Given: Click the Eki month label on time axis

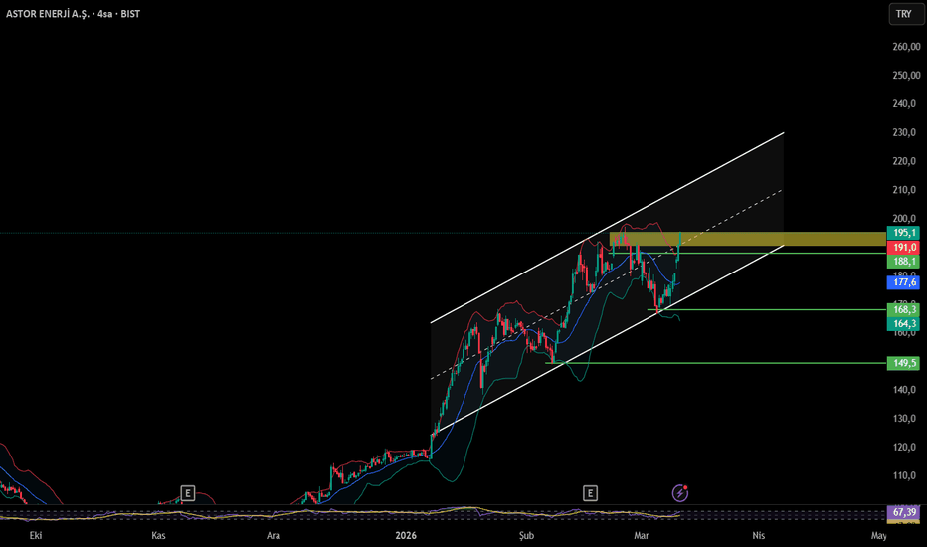Looking at the screenshot, I should tap(36, 535).
